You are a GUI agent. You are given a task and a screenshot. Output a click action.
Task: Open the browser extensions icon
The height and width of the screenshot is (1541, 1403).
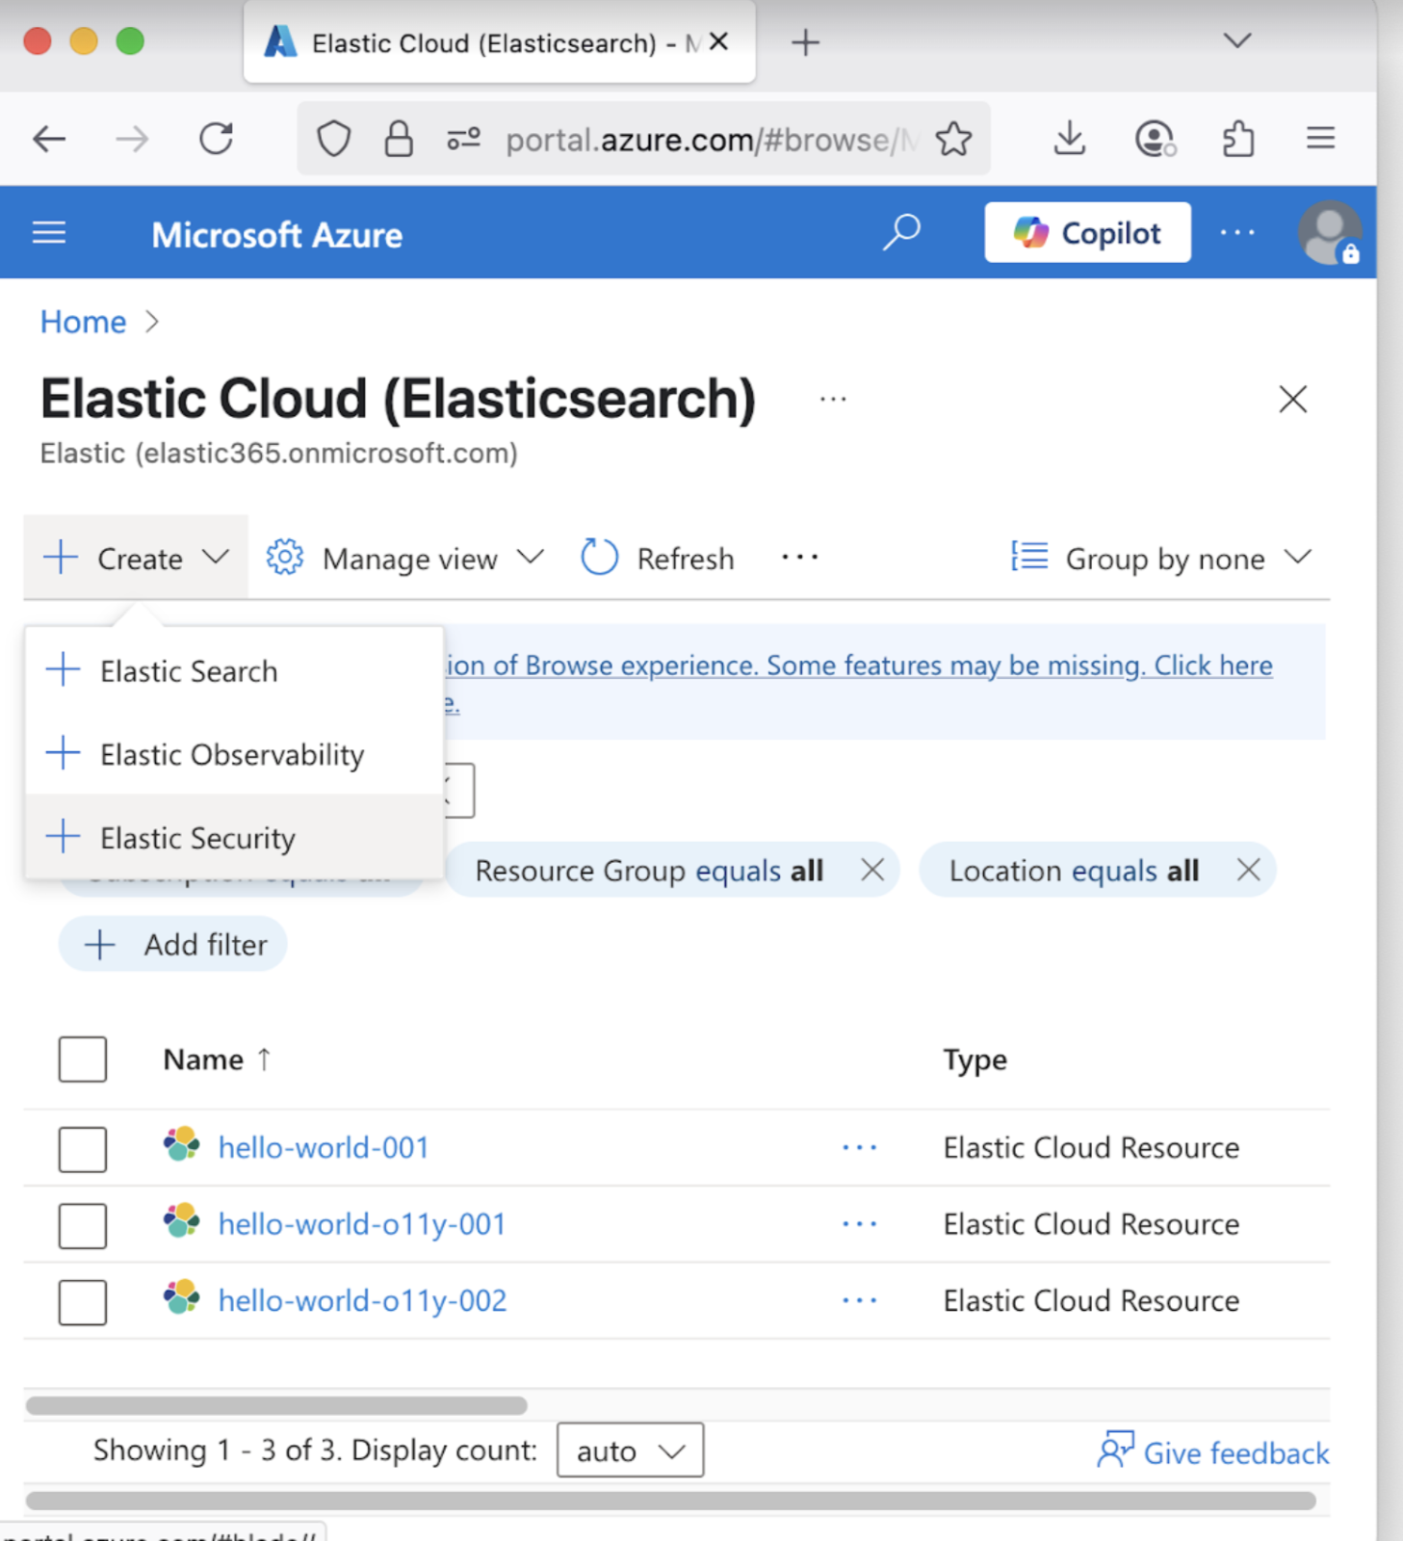point(1238,139)
